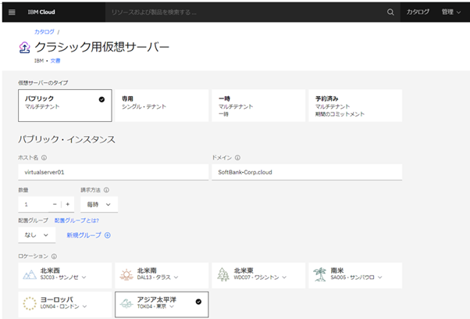
Task: Open the 請求方法 毎時 dropdown
Action: pos(99,204)
